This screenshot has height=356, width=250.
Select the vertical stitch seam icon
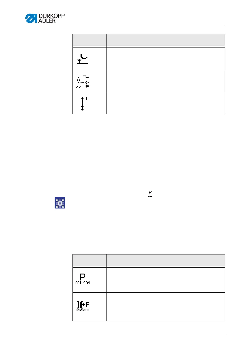pyautogui.click(x=84, y=103)
